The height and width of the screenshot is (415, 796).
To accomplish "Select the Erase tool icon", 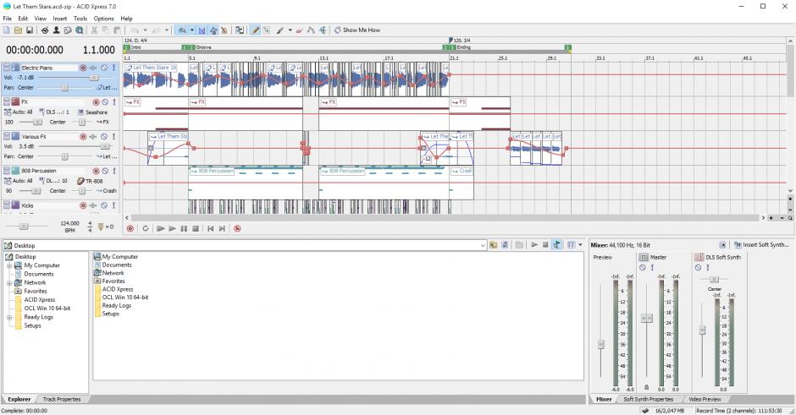I will click(300, 30).
